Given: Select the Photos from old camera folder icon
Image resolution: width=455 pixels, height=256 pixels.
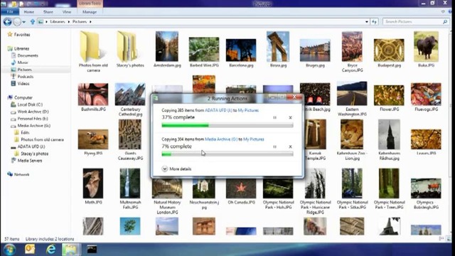Looking at the screenshot, I should (93, 47).
